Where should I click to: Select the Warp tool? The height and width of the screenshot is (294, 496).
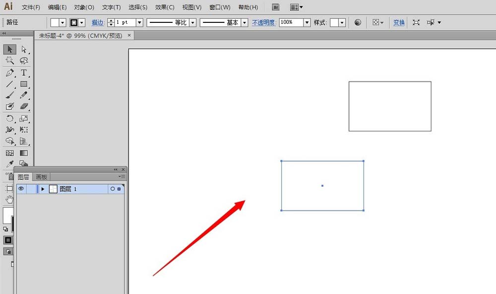pyautogui.click(x=10, y=130)
